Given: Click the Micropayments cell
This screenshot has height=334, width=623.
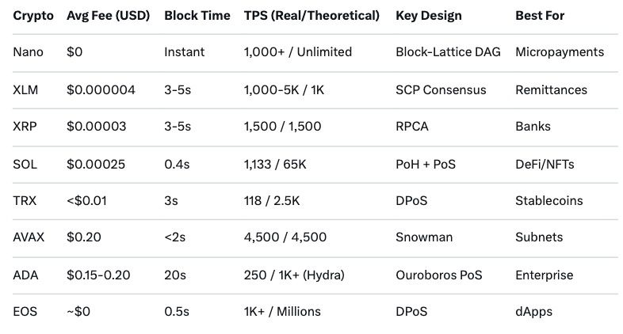Looking at the screenshot, I should tap(560, 52).
